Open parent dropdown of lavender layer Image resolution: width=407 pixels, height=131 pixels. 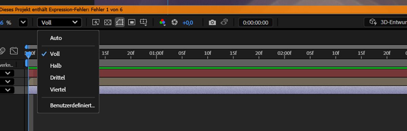click(x=7, y=90)
